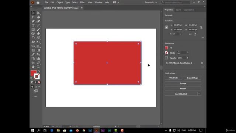Screen dimensions: 236x133
Task: Select the Magic Wand tool
Action: pyautogui.click(x=33, y=17)
